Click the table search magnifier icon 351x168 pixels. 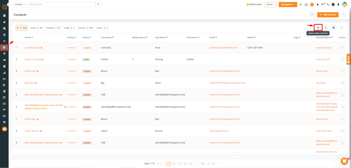(x=342, y=28)
